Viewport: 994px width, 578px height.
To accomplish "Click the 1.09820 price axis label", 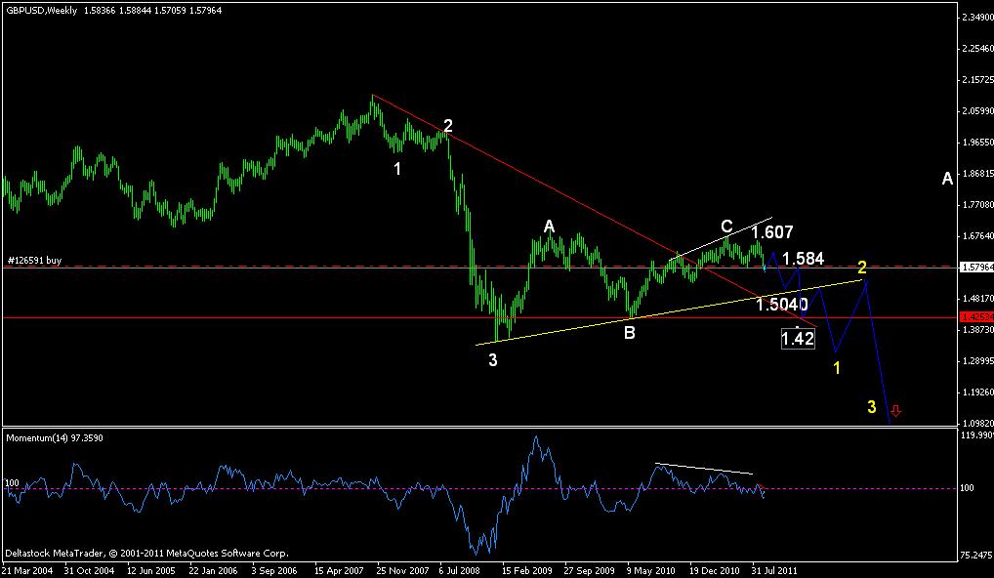I will pos(976,423).
